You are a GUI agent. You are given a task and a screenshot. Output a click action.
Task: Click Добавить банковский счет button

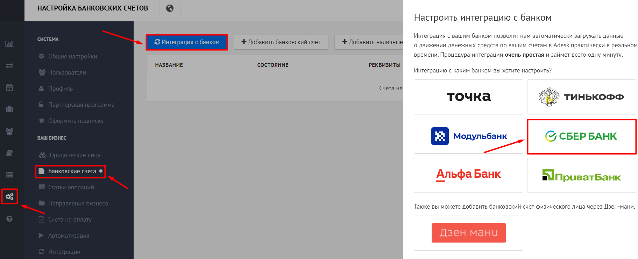(281, 42)
